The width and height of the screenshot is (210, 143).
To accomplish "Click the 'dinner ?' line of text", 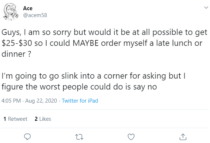I will tap(16, 54).
